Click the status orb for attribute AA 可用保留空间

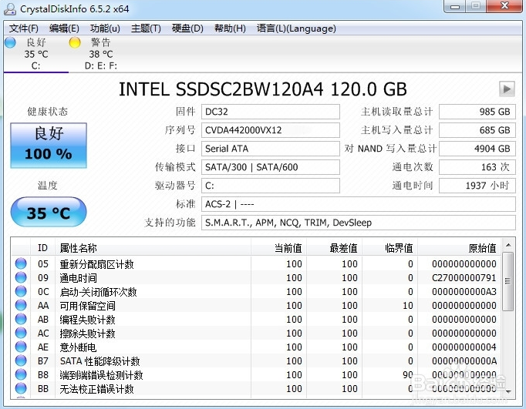[x=21, y=306]
